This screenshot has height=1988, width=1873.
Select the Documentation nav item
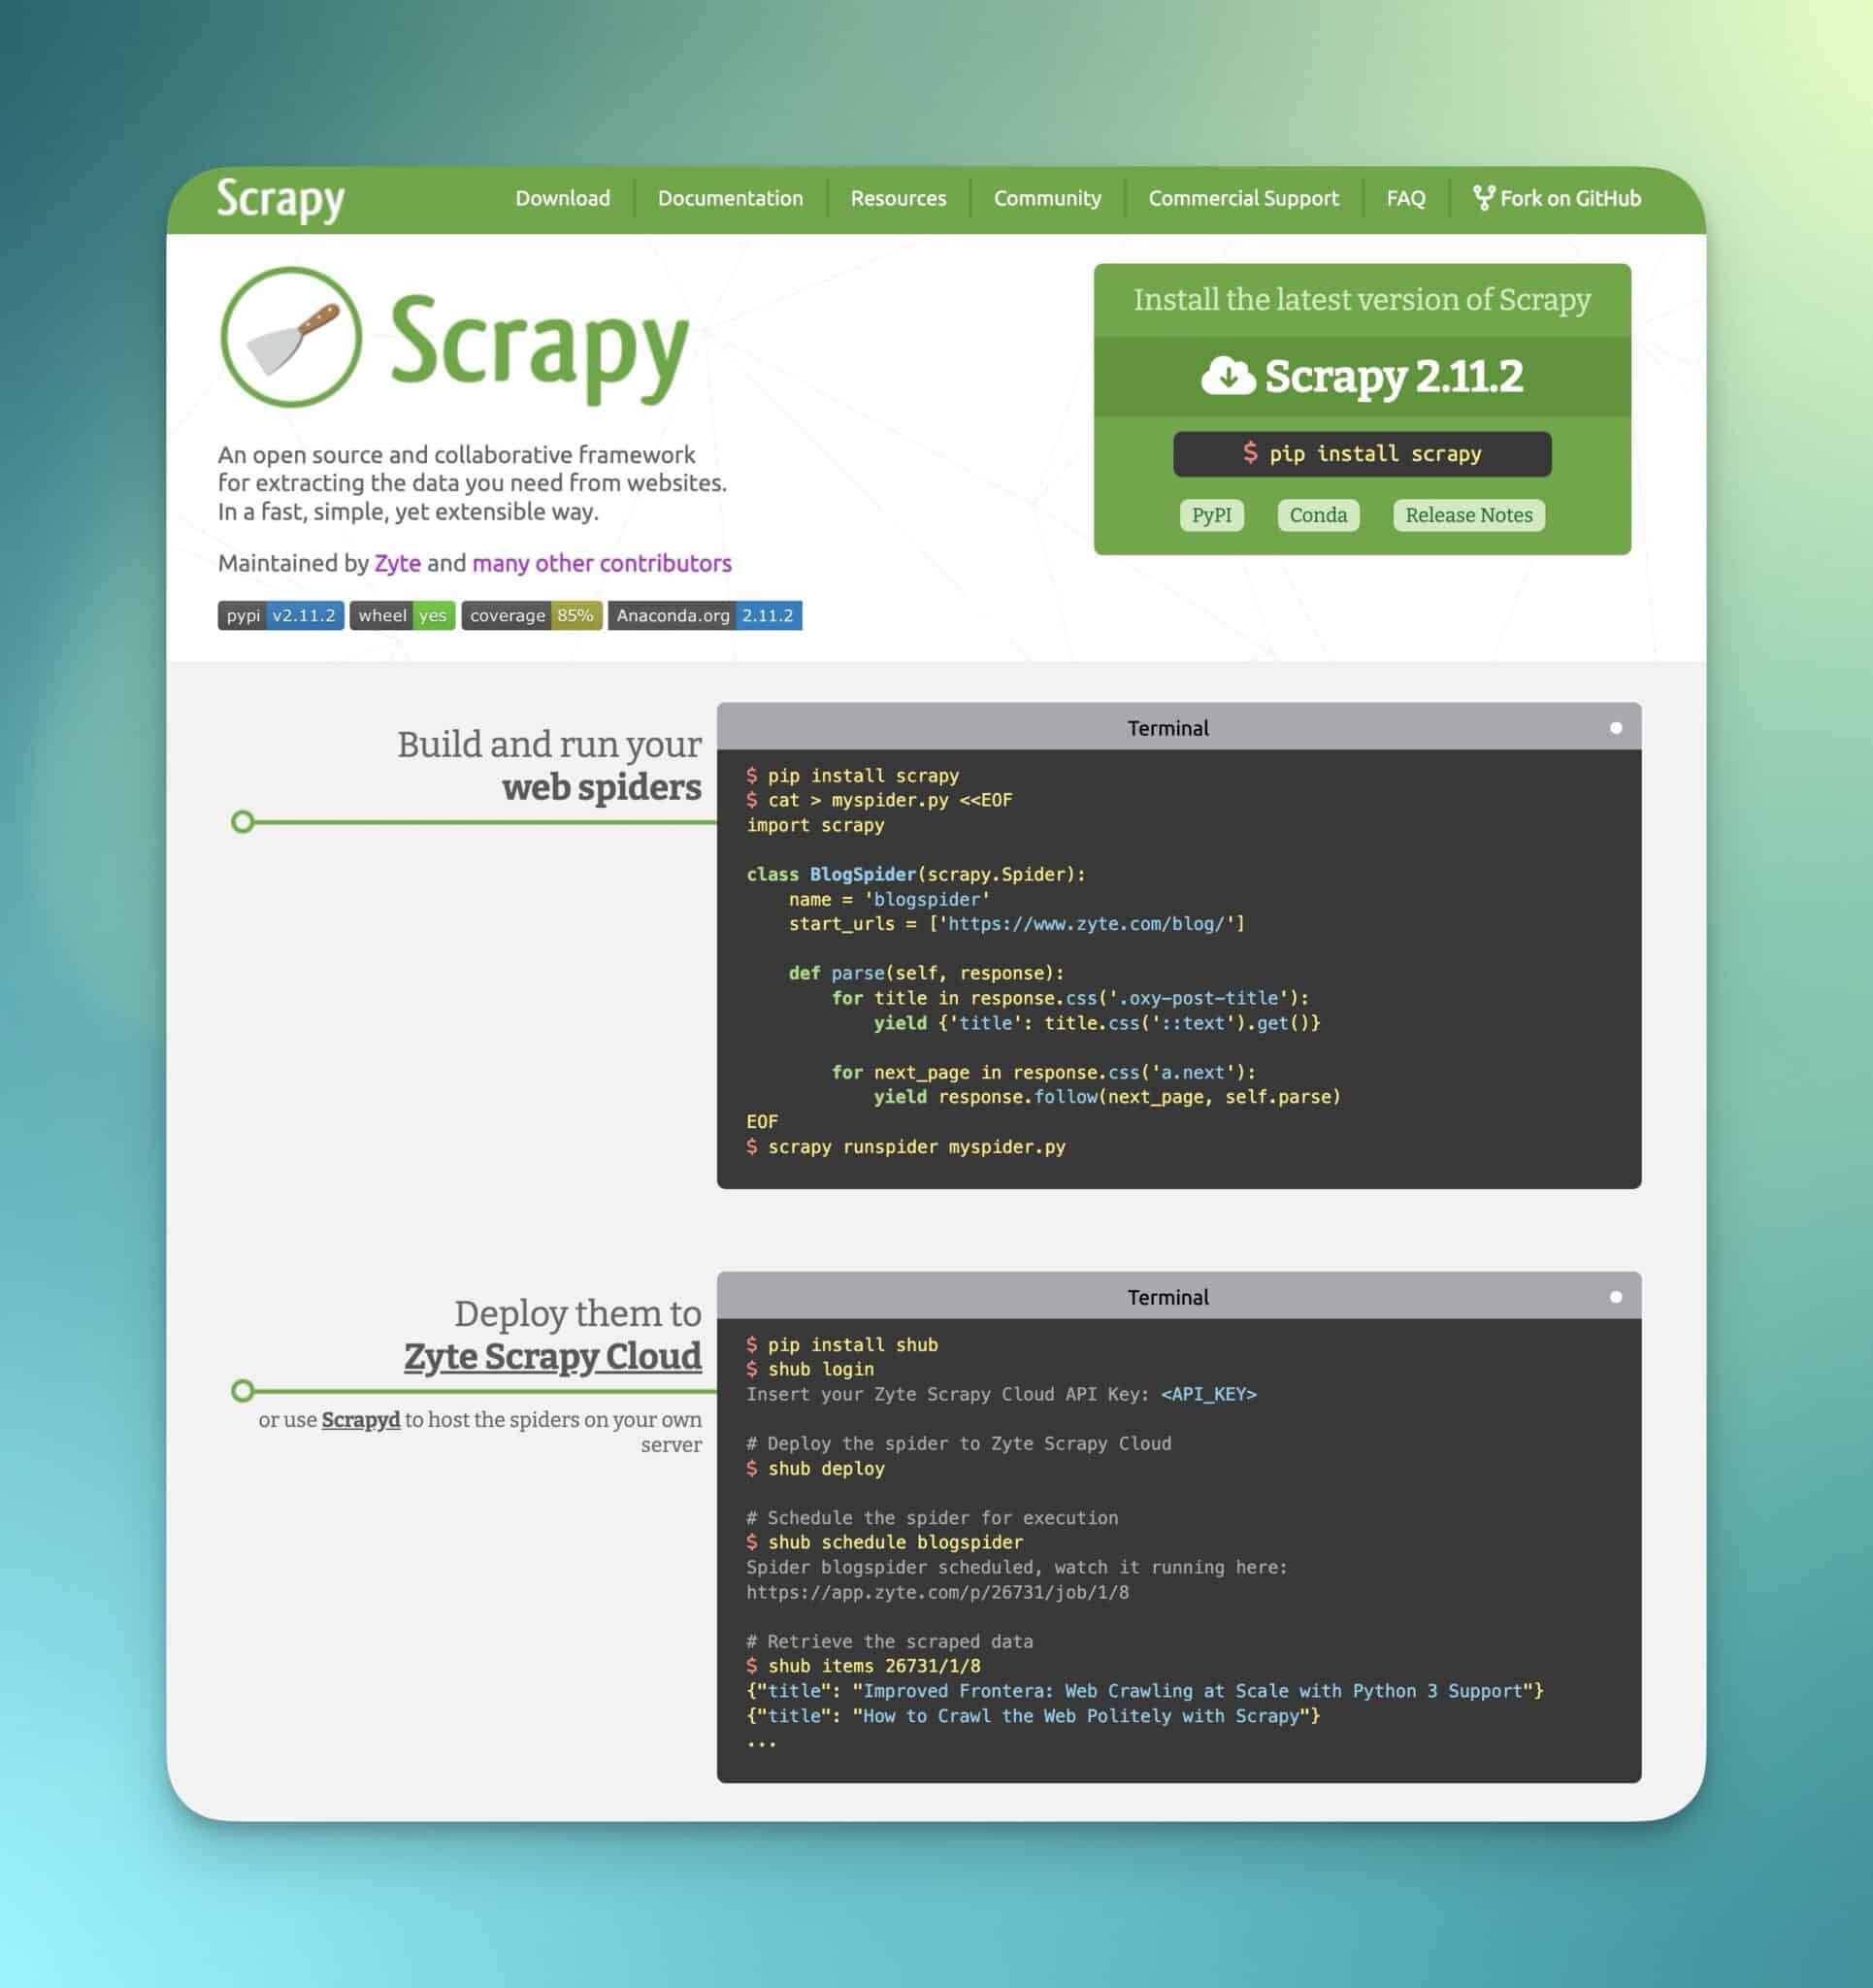coord(729,197)
